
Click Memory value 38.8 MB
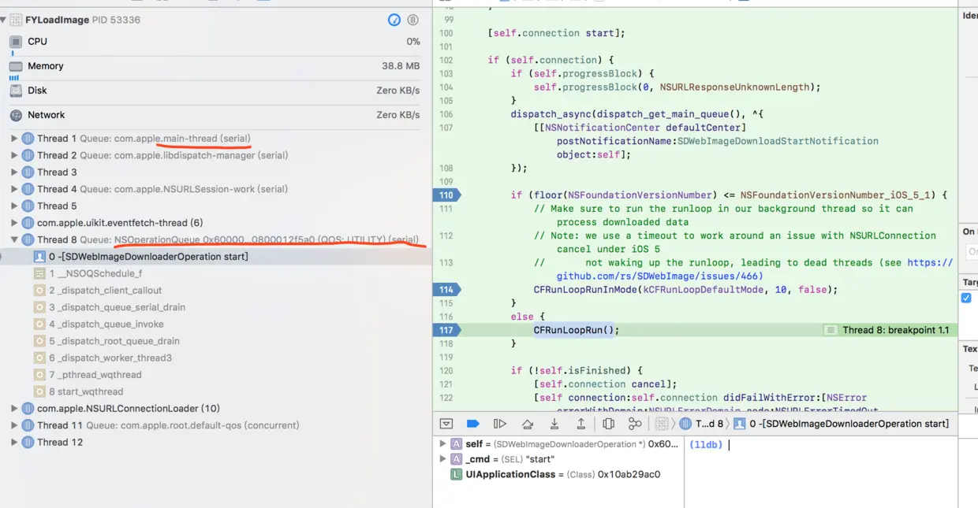401,66
